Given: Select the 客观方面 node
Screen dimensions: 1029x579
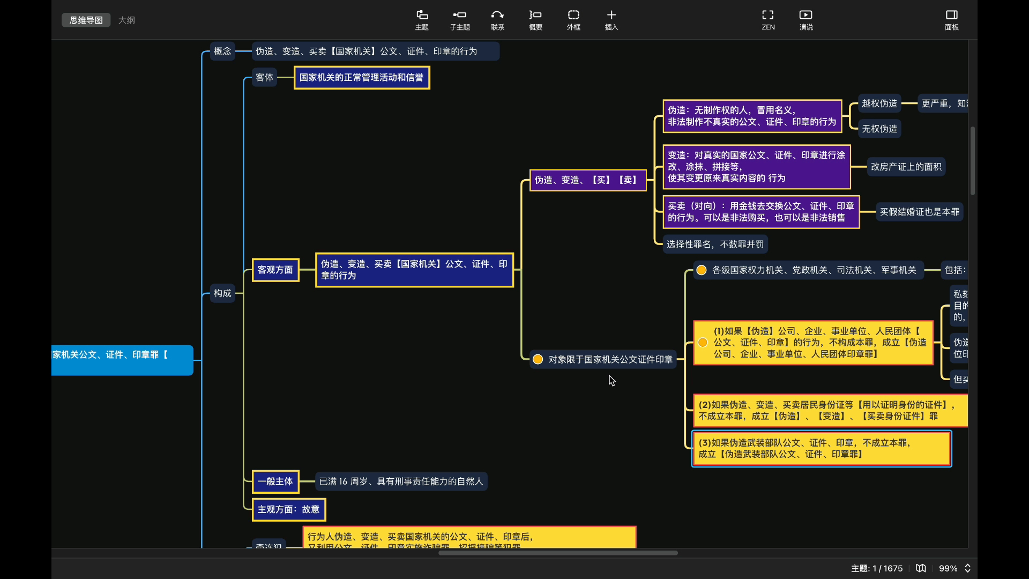Looking at the screenshot, I should click(x=275, y=270).
